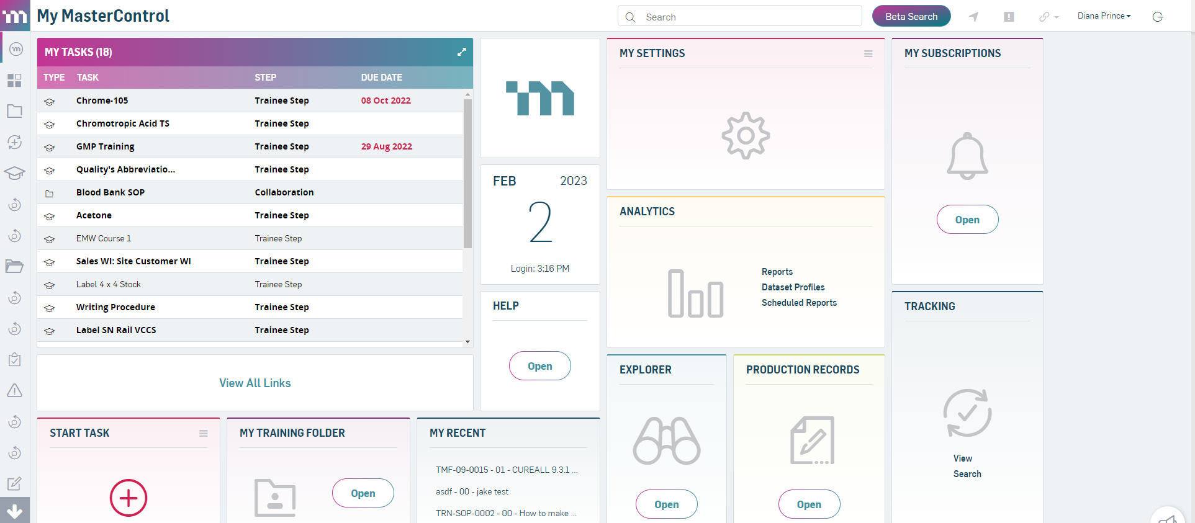
Task: Click Search link in Tracking panel
Action: 967,474
